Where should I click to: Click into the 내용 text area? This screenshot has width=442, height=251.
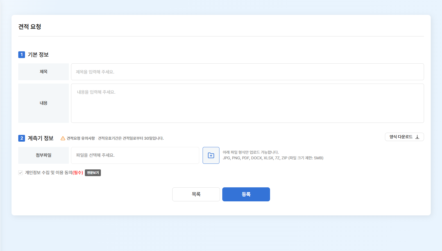point(247,103)
